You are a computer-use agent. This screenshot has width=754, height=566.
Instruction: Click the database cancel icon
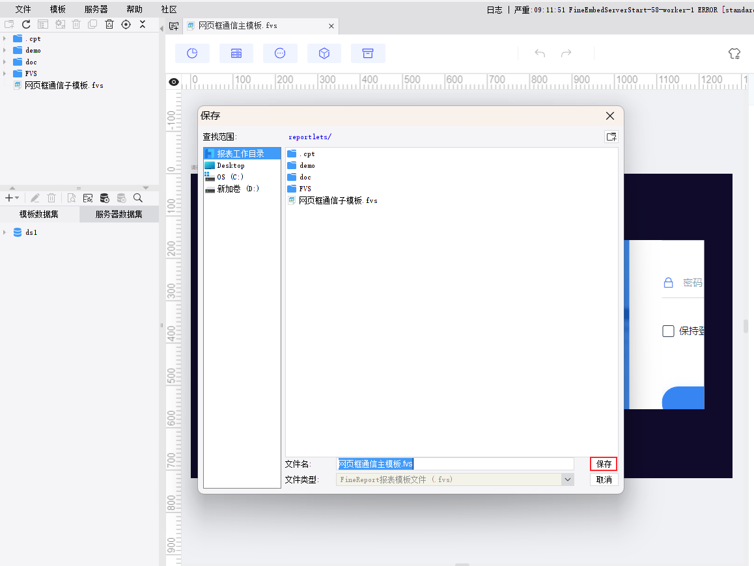pos(121,198)
